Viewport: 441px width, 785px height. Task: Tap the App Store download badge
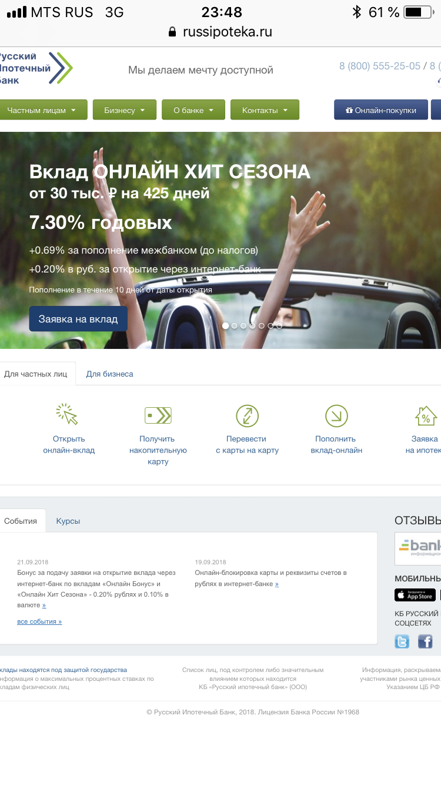point(415,595)
